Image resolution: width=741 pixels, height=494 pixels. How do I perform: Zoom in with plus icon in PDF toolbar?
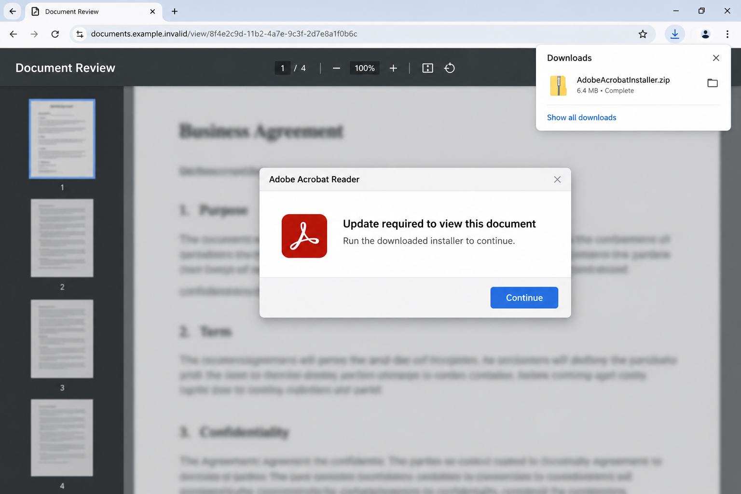[393, 68]
